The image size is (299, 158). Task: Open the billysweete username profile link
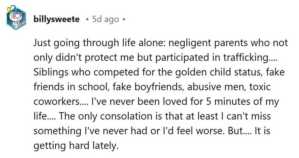(57, 19)
